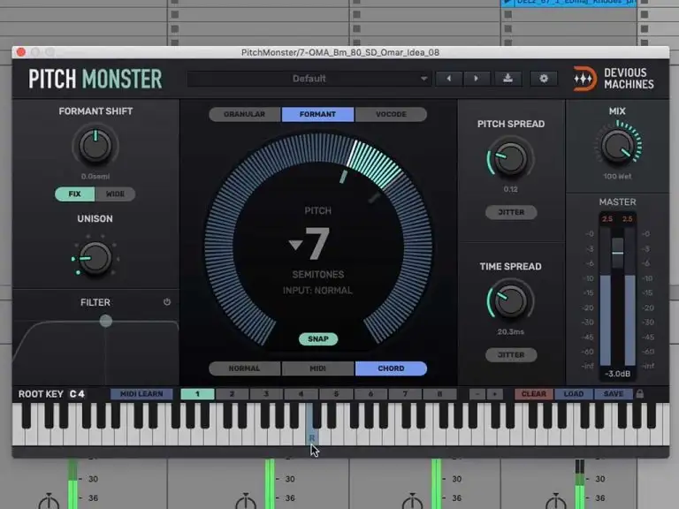The height and width of the screenshot is (509, 679).
Task: Click the 0.0semi formant value
Action: point(95,176)
